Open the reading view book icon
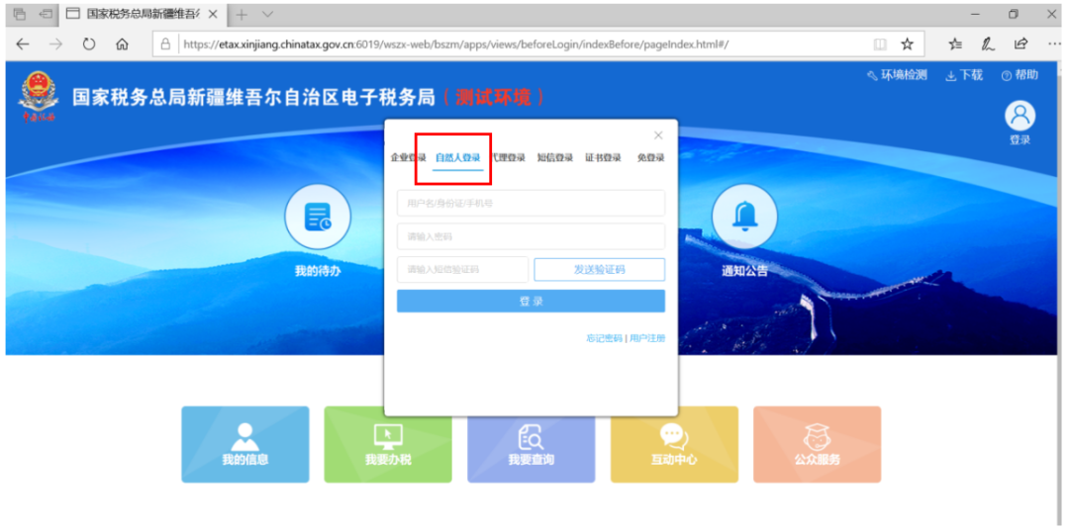The height and width of the screenshot is (532, 1069). pyautogui.click(x=880, y=44)
